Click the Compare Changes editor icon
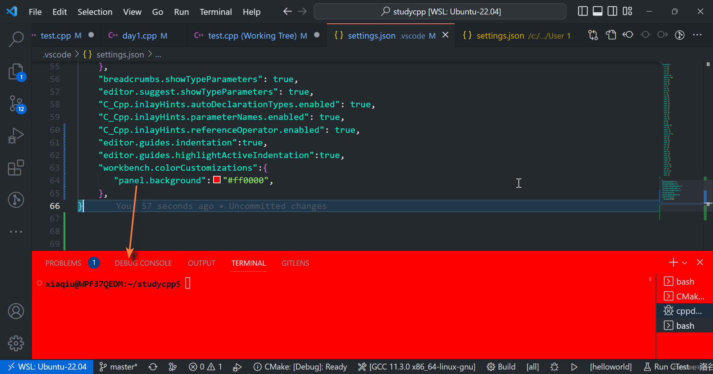This screenshot has width=713, height=374. click(593, 35)
